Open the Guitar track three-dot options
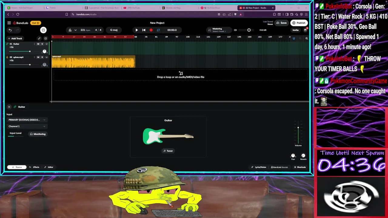Screen dimensions: 388x218 coord(34,44)
